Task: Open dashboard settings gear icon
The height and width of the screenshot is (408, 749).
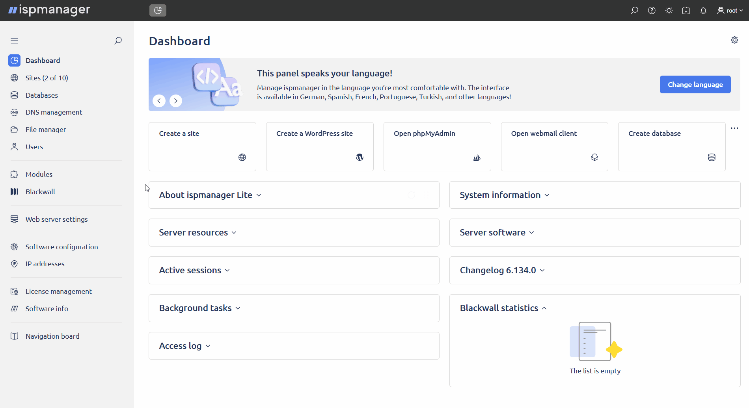Action: click(x=734, y=40)
